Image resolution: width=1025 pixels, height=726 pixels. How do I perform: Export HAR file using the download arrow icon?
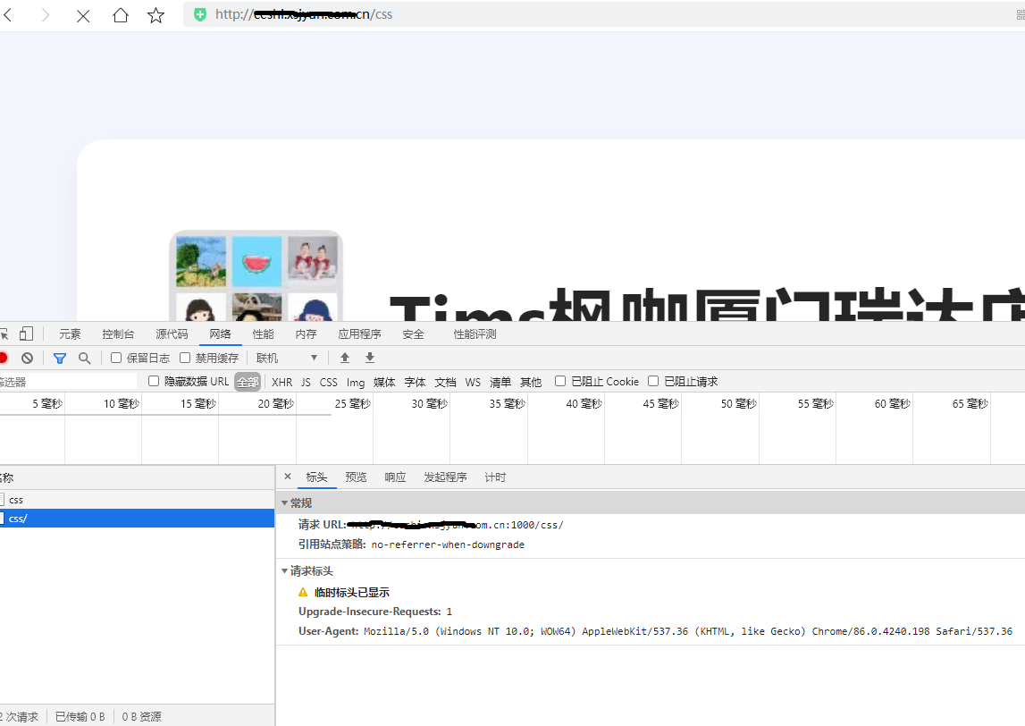coord(369,357)
